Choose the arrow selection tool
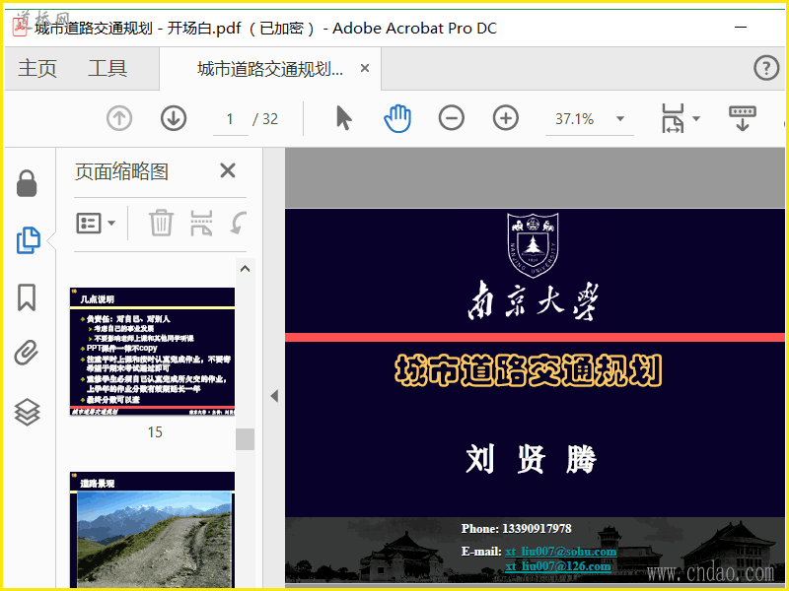Viewport: 789px width, 591px height. tap(344, 118)
